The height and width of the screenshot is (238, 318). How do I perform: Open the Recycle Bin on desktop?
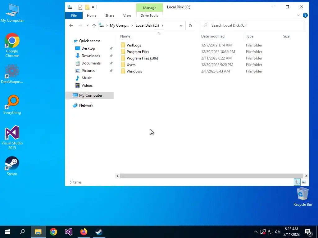coord(302,197)
